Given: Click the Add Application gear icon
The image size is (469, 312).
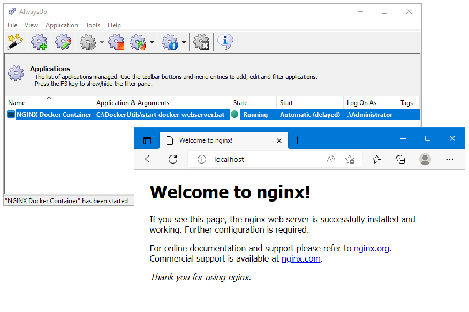Looking at the screenshot, I should (39, 42).
